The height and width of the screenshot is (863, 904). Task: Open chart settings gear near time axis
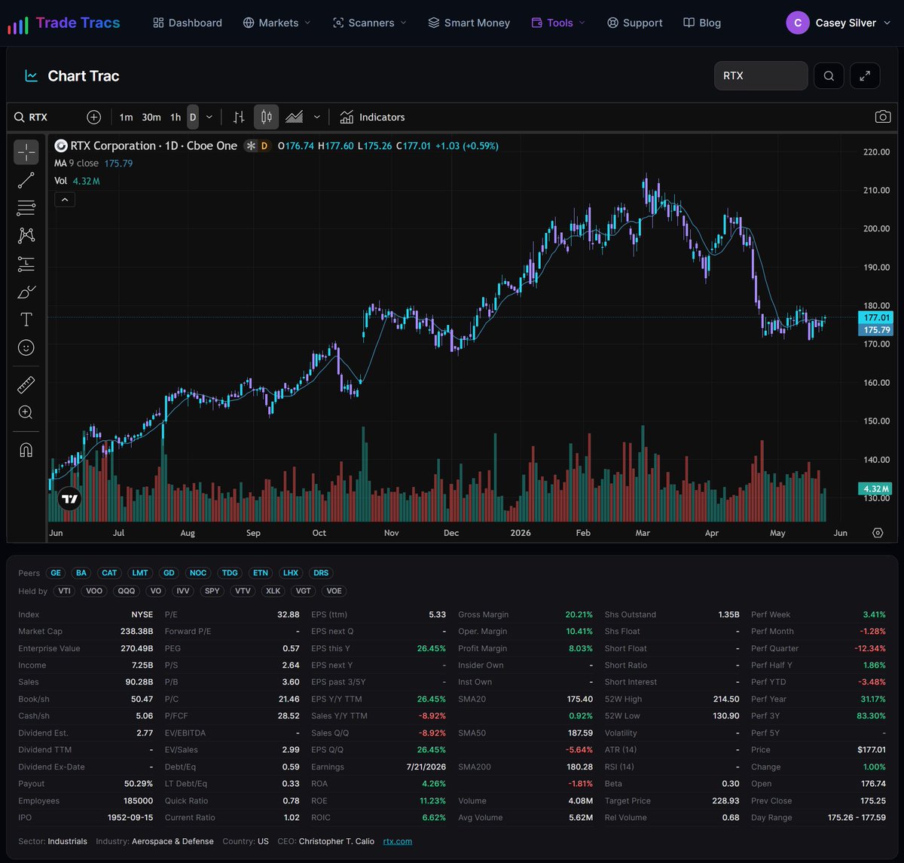point(878,533)
